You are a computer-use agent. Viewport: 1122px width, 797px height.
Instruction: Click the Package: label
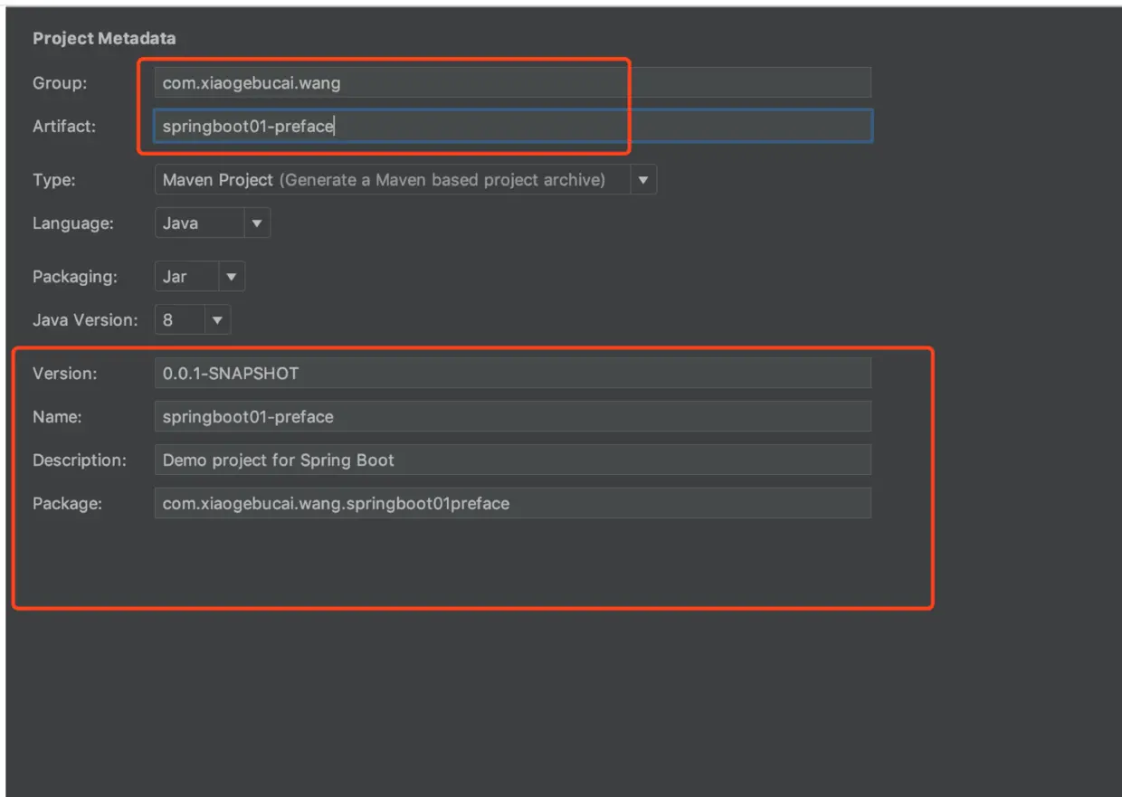[67, 503]
